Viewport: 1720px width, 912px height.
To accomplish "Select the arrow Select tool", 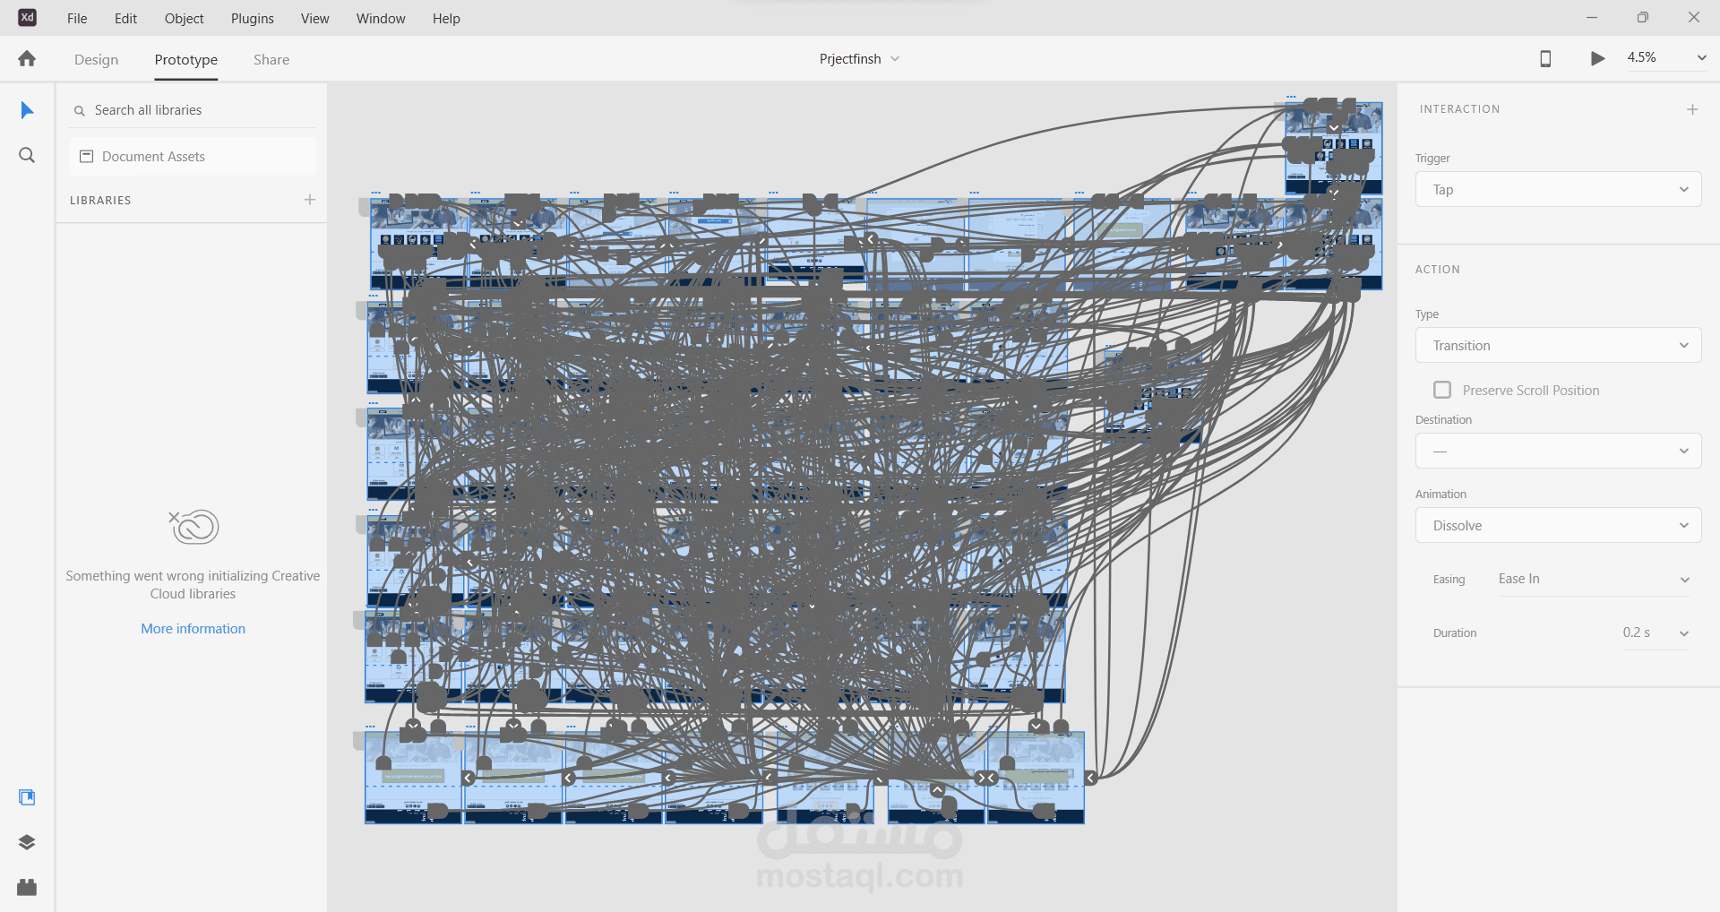I will pos(27,110).
